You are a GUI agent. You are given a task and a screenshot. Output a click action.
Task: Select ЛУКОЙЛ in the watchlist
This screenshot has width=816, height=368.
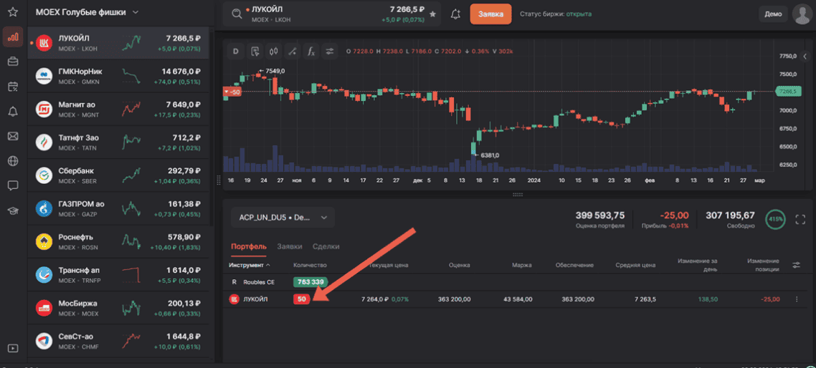click(x=118, y=43)
